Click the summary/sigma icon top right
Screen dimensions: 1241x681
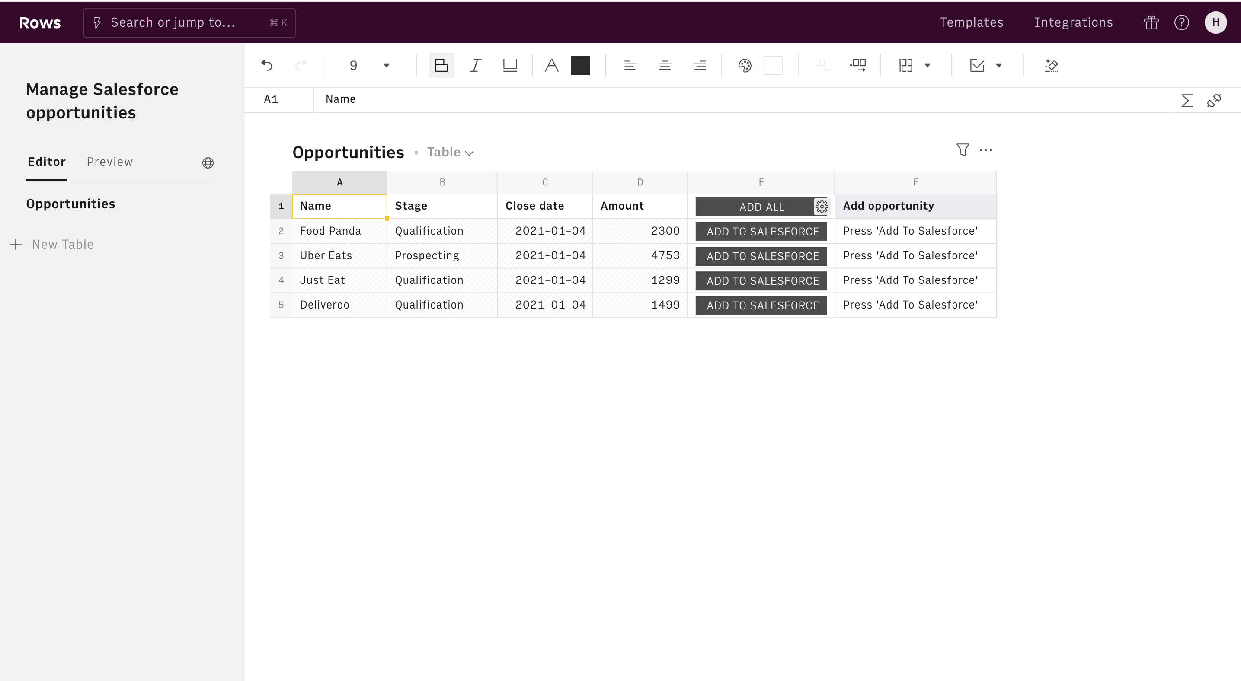click(x=1186, y=100)
